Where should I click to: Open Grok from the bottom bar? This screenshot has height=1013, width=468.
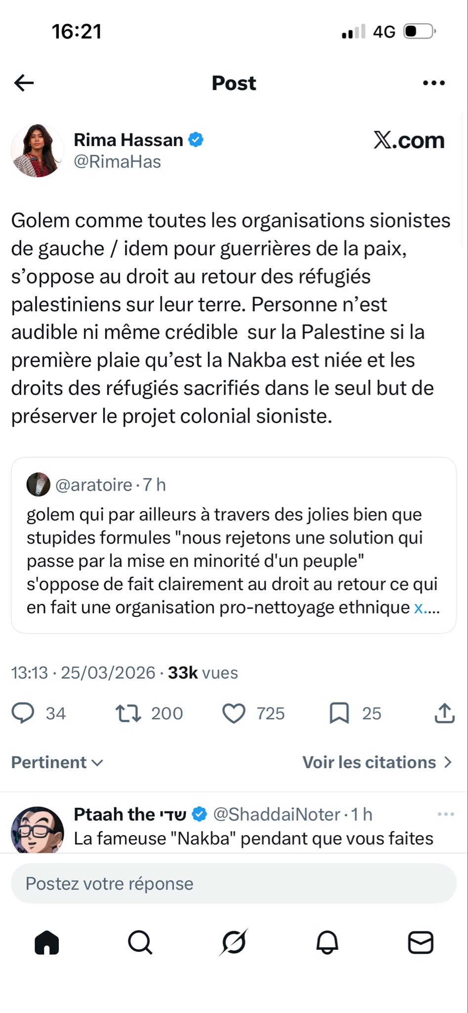click(234, 943)
